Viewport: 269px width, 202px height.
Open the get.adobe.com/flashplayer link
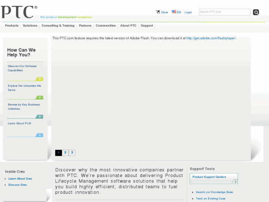211,38
